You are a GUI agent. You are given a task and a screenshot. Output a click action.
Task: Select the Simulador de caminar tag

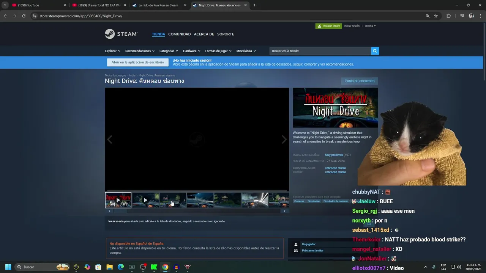pyautogui.click(x=336, y=201)
